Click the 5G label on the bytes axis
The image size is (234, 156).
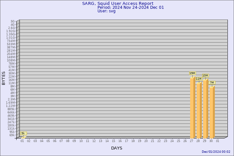tap(13, 21)
